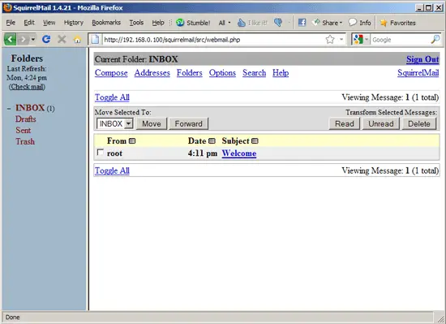Open the Trash folder in sidebar
Screen dimensions: 446x324
(25, 141)
